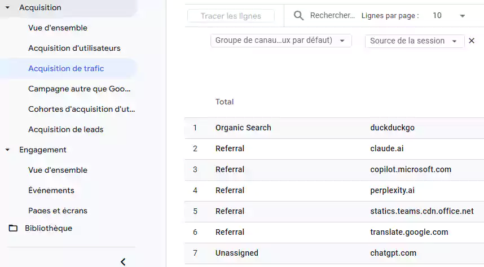Click the Total row label
The width and height of the screenshot is (484, 267).
[225, 102]
